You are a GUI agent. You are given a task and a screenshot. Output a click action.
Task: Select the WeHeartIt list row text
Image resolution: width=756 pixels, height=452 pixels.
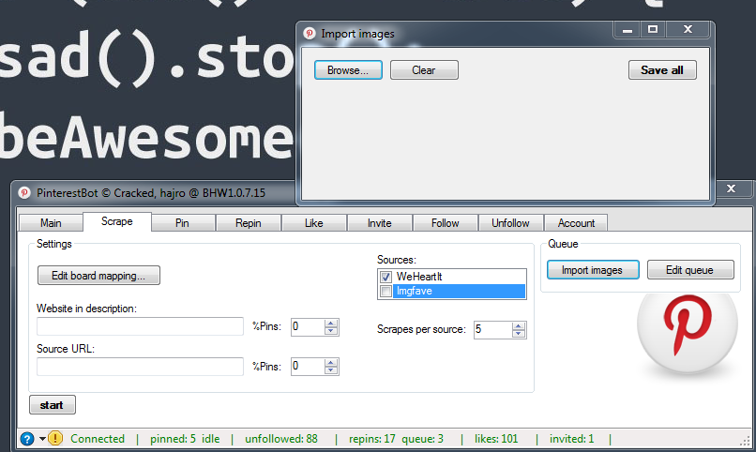pos(419,277)
